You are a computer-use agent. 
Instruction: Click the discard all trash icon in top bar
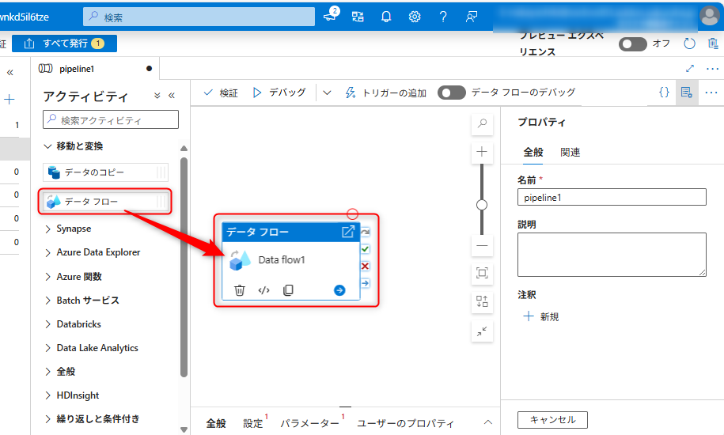(x=713, y=43)
